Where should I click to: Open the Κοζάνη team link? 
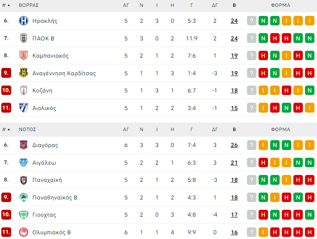coord(42,90)
